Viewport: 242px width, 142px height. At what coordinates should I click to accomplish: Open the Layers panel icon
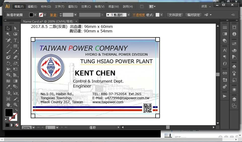[x=234, y=99]
